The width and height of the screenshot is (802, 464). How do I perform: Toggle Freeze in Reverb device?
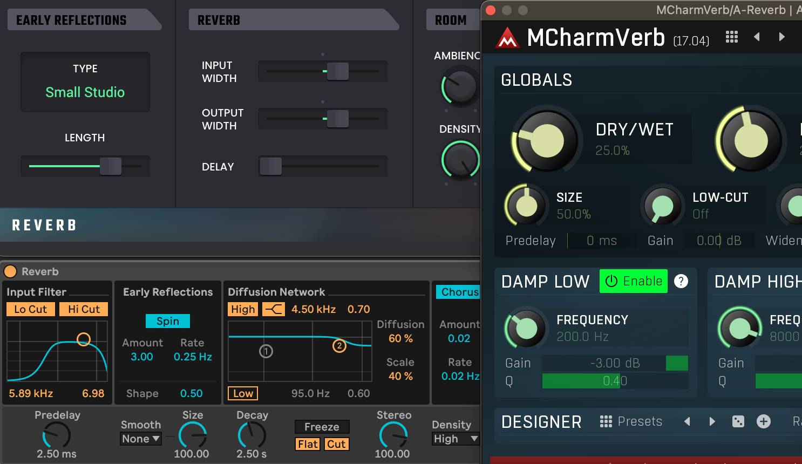[x=322, y=427]
